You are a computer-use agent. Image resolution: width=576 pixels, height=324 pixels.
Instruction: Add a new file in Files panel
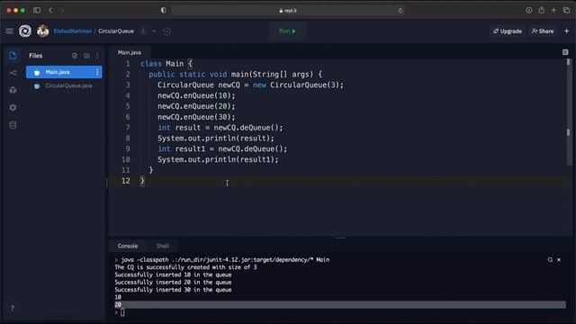click(x=75, y=56)
